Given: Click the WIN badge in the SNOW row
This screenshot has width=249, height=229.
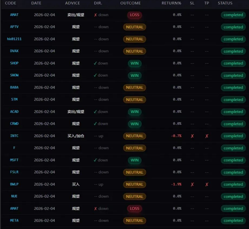Looking at the screenshot, I should [134, 76].
